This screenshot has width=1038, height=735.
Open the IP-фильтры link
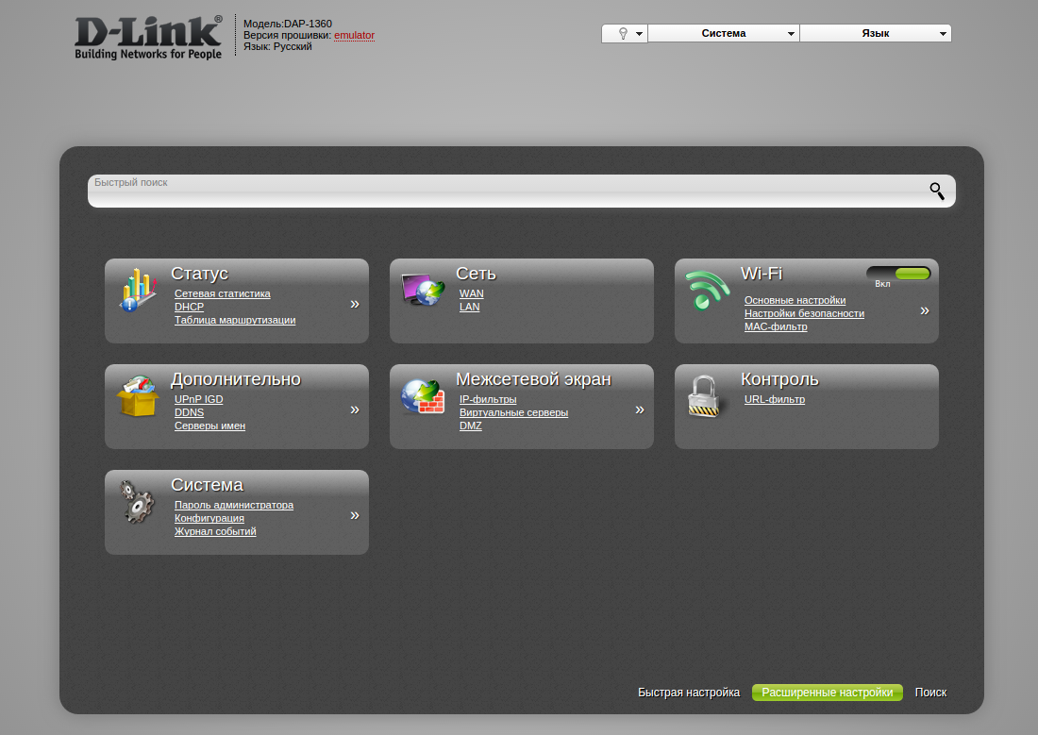pos(488,399)
